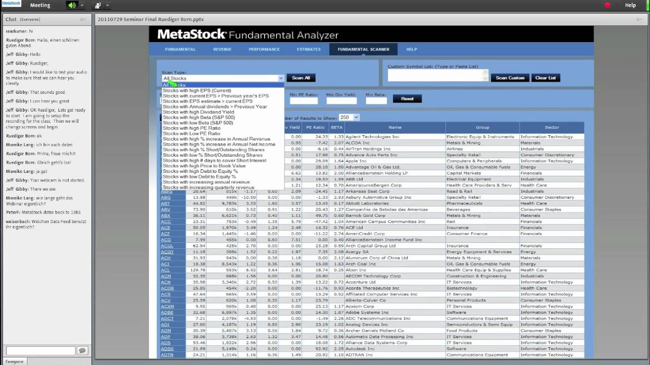
Task: Collapse the Scan Type dropdown arrow
Action: [x=280, y=78]
